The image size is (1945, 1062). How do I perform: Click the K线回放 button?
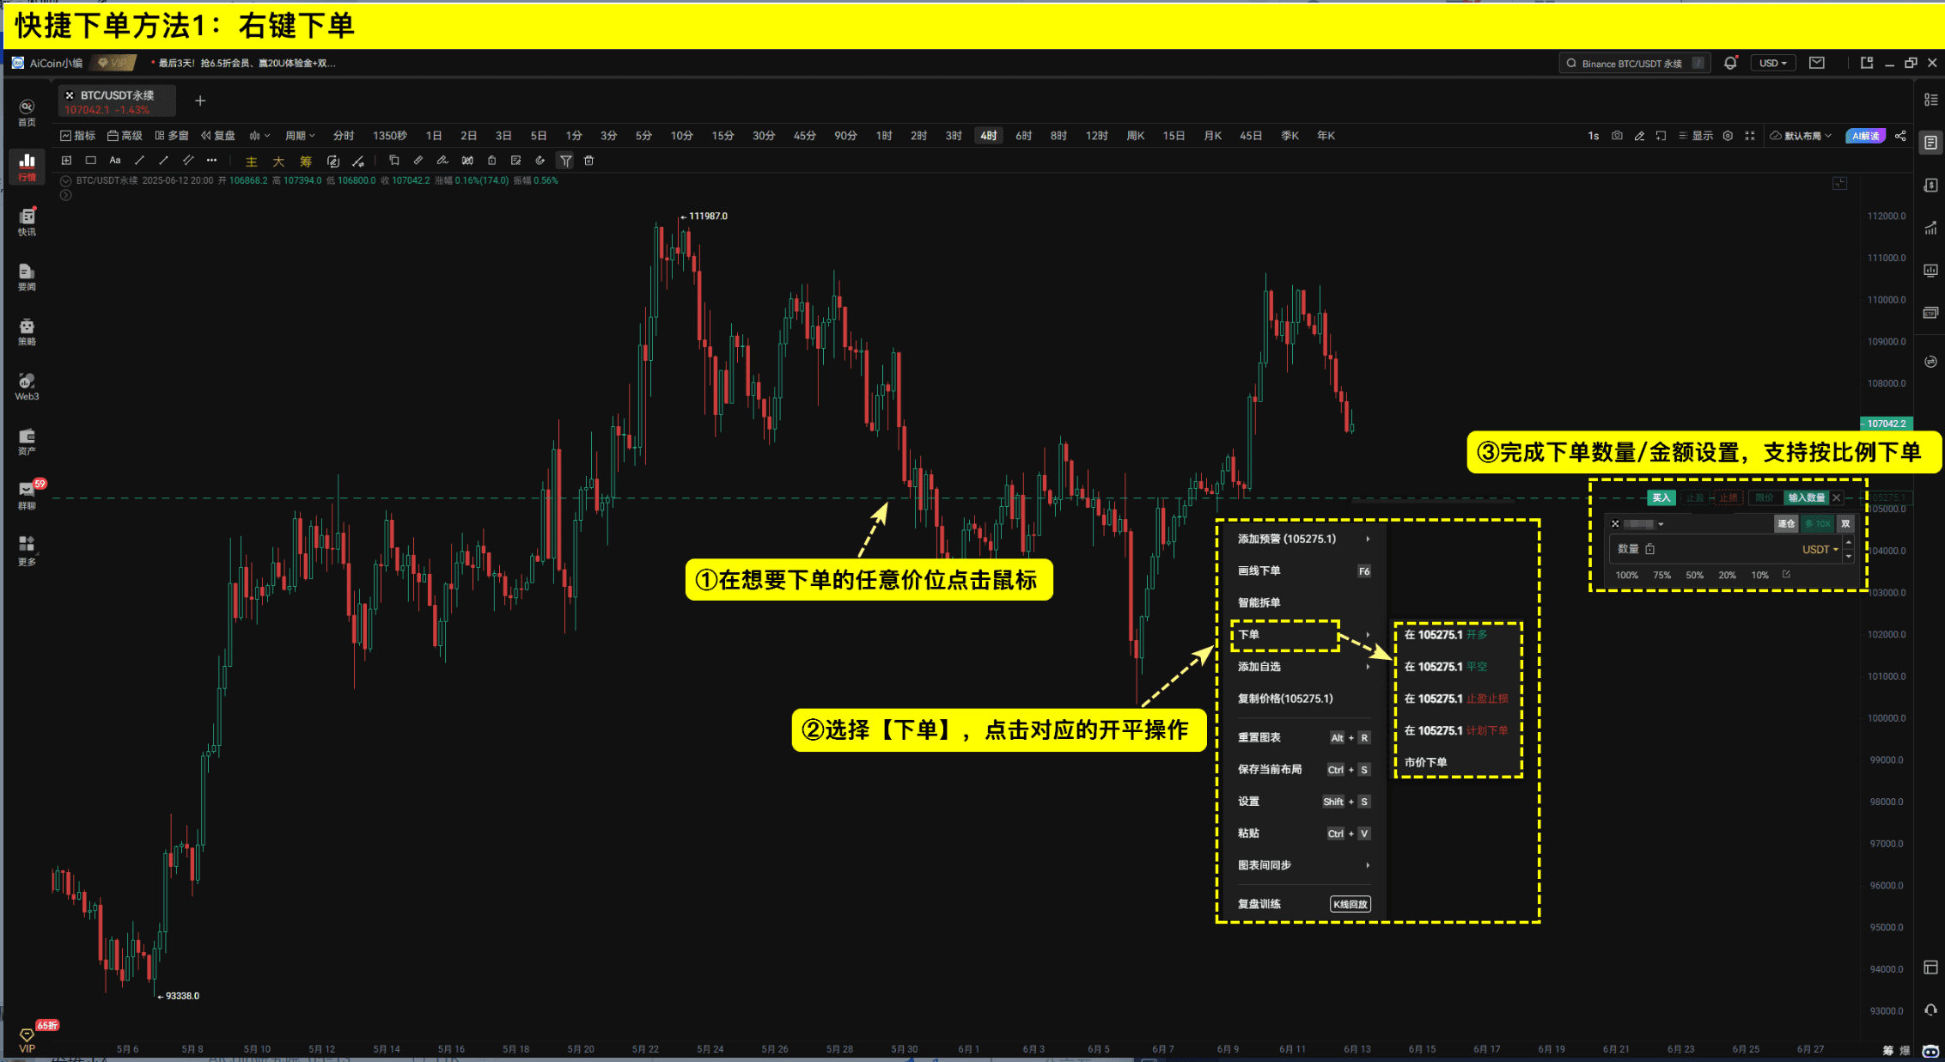click(1351, 904)
